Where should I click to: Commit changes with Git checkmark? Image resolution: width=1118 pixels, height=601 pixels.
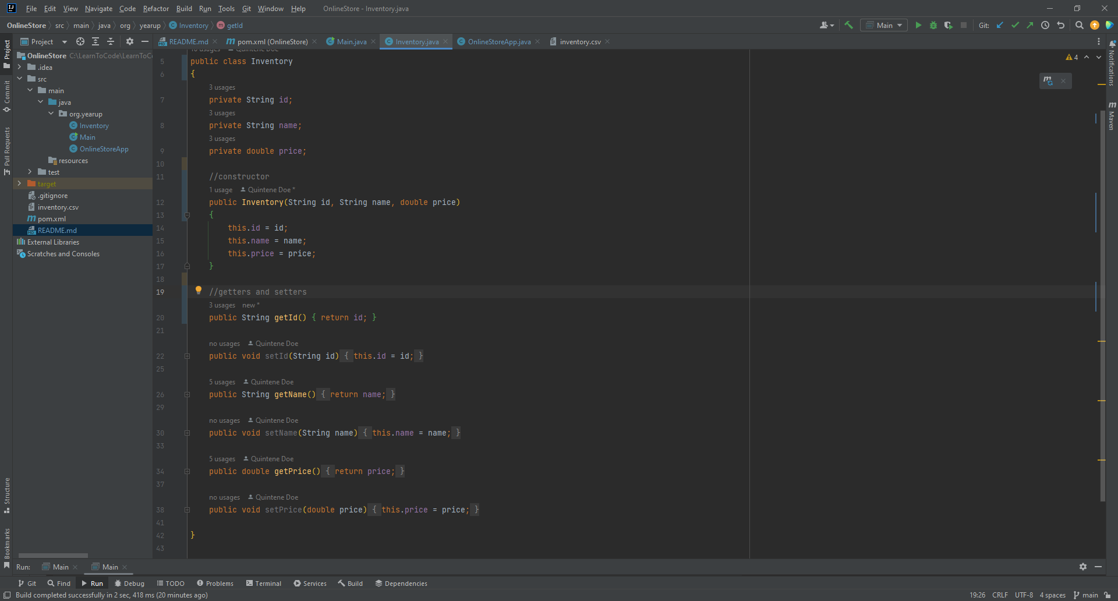[x=1016, y=25]
